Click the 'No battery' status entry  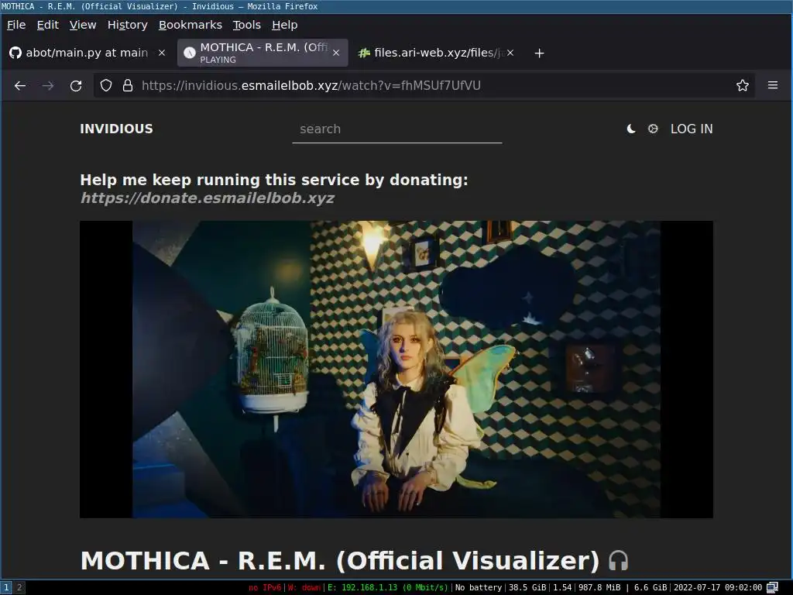tap(479, 587)
